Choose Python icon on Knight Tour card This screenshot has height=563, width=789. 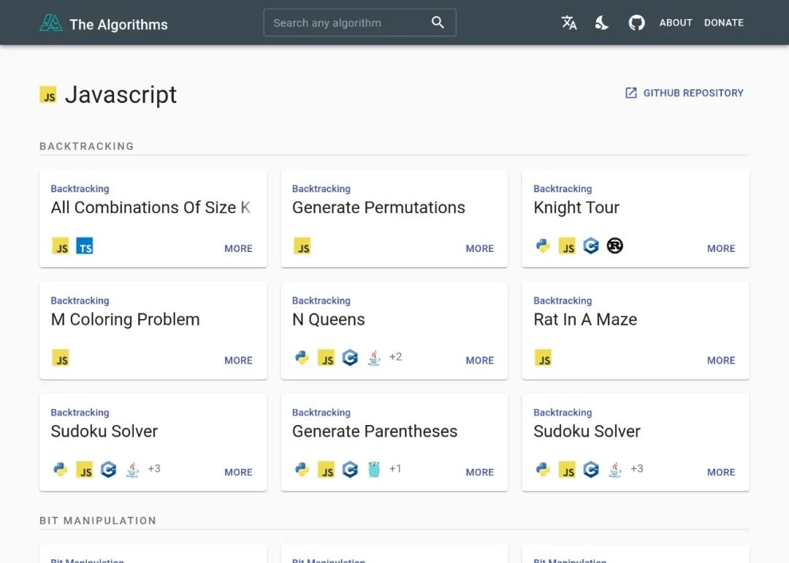pos(543,245)
